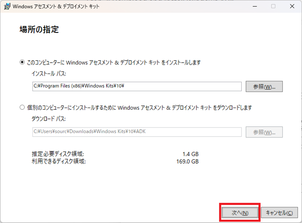Screen dimensions: 302x223
Task: Select the 個別のコンピューター用にダウンロード radio option
Action: click(22, 107)
